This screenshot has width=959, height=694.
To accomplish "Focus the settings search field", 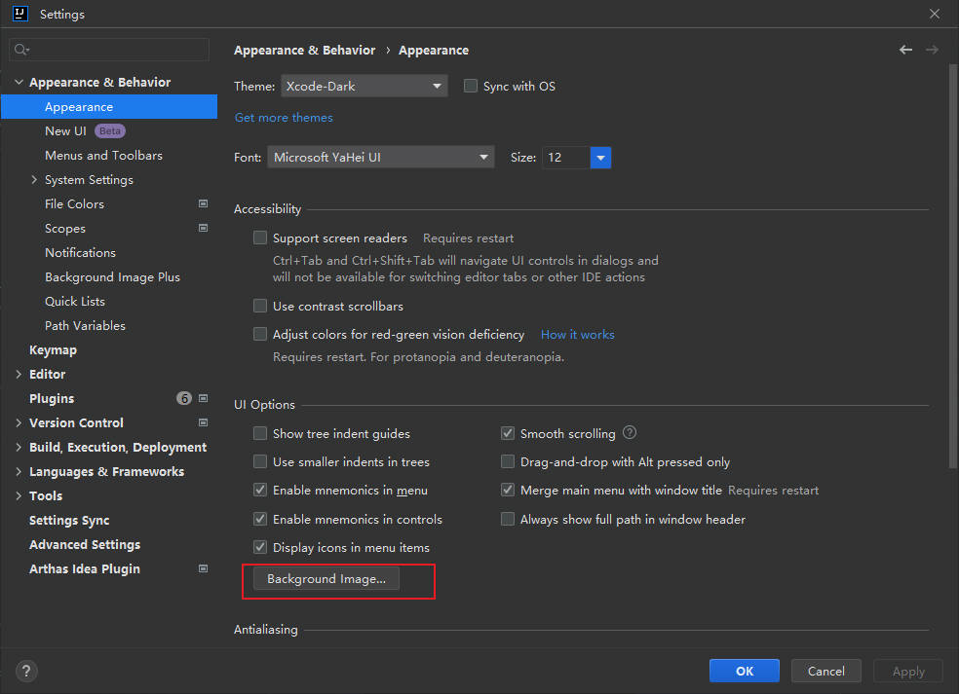I will (x=109, y=50).
